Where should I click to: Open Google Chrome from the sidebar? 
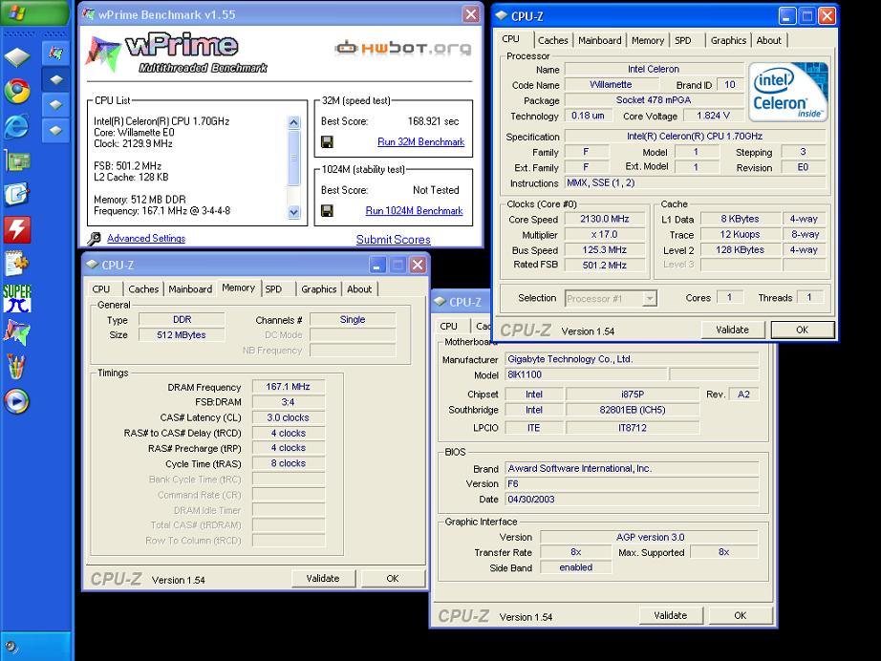pos(17,91)
